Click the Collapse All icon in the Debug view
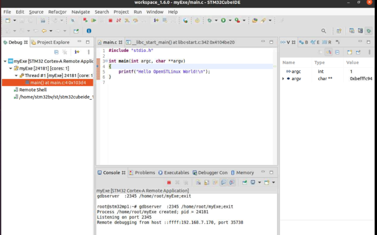Viewport: 377px width, 235px height. [x=56, y=52]
